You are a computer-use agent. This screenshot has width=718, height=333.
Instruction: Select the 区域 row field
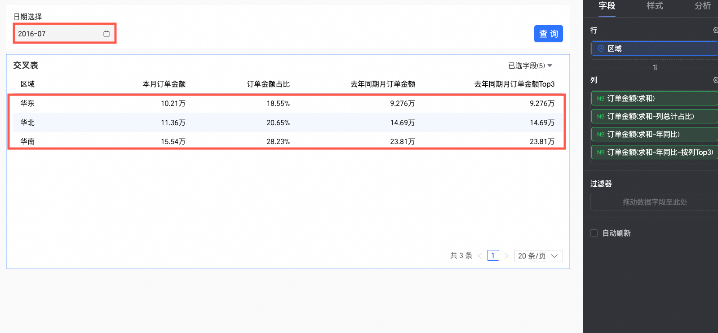pyautogui.click(x=655, y=48)
